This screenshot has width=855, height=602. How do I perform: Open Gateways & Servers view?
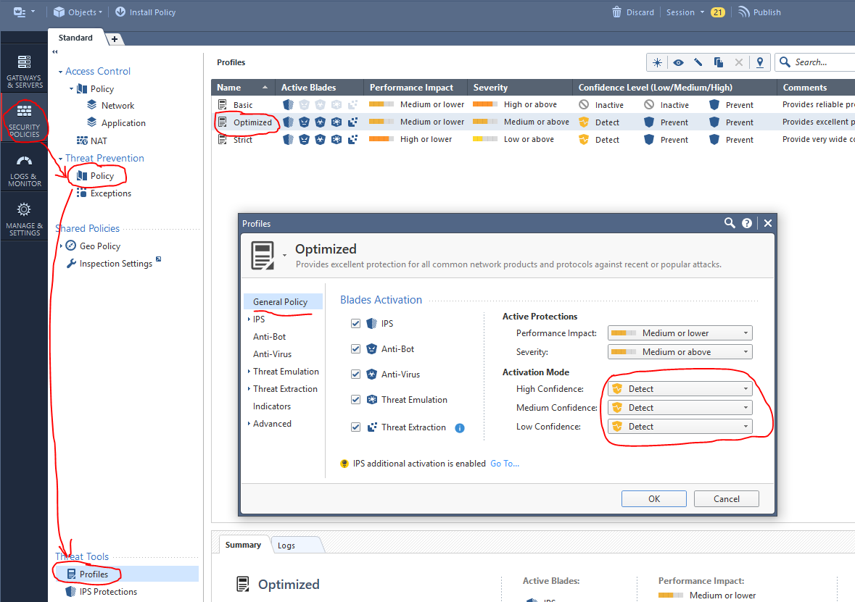click(x=24, y=72)
